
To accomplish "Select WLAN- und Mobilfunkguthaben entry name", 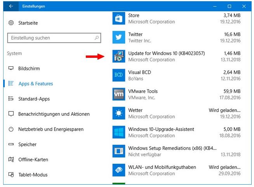I will (x=162, y=167).
